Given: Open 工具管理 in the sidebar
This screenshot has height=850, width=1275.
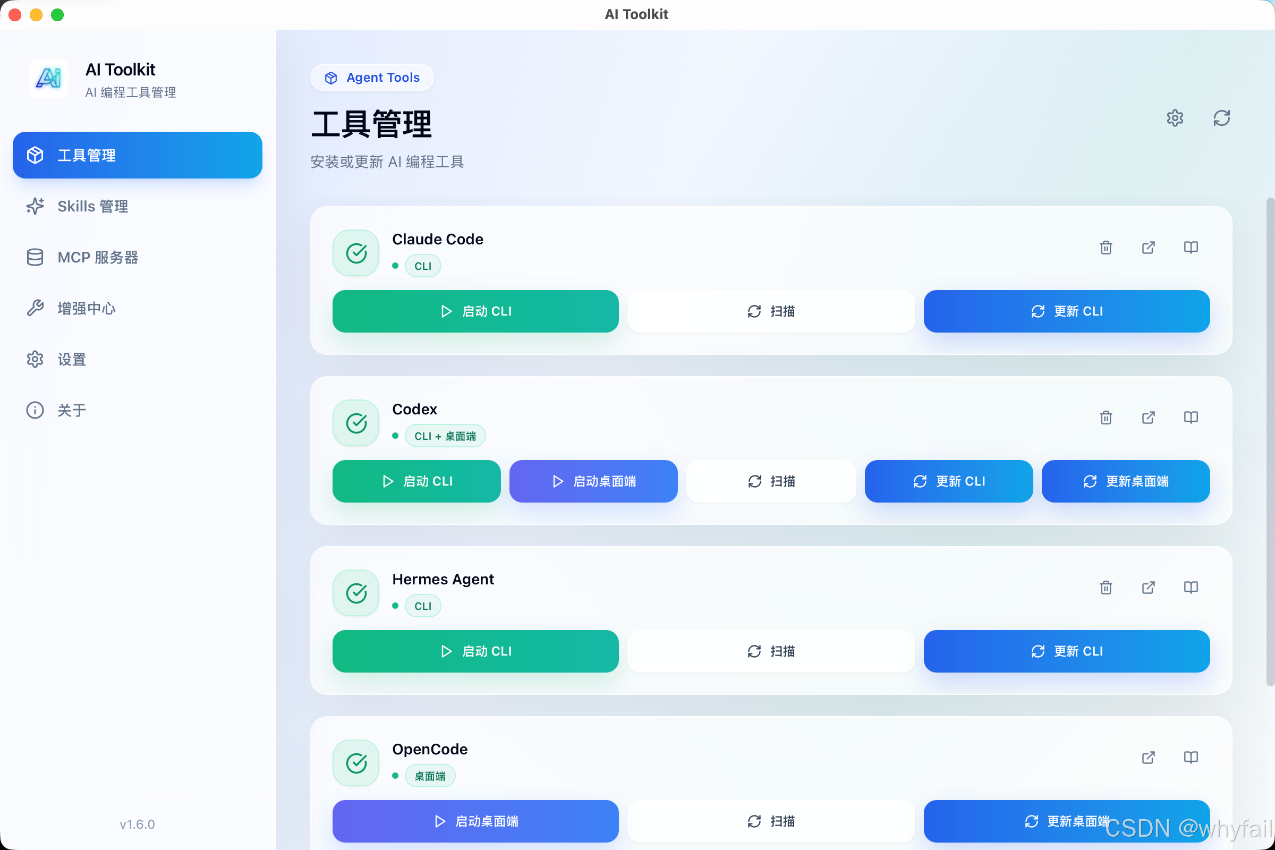Looking at the screenshot, I should (x=138, y=155).
